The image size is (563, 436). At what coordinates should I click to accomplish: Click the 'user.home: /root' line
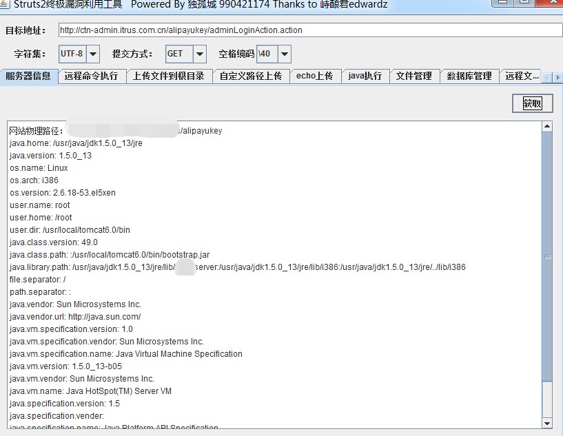click(41, 218)
